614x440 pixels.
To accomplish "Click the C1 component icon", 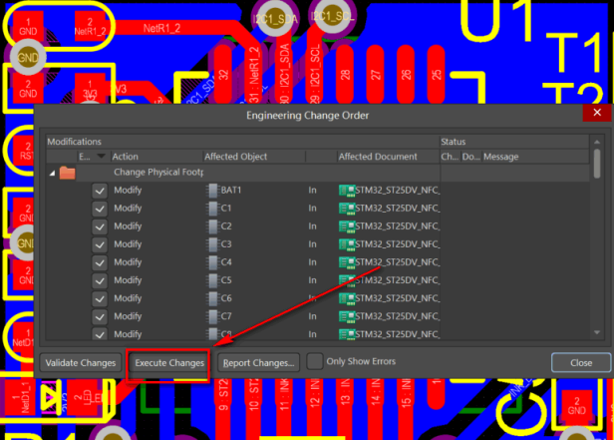I will tap(212, 209).
